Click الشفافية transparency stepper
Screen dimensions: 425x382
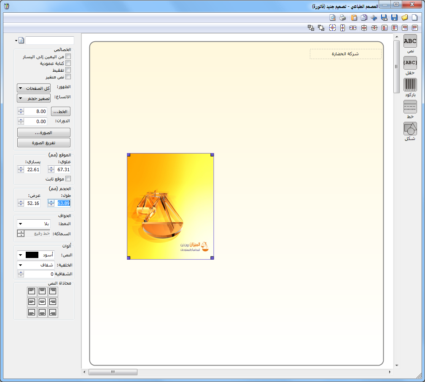tap(21, 274)
